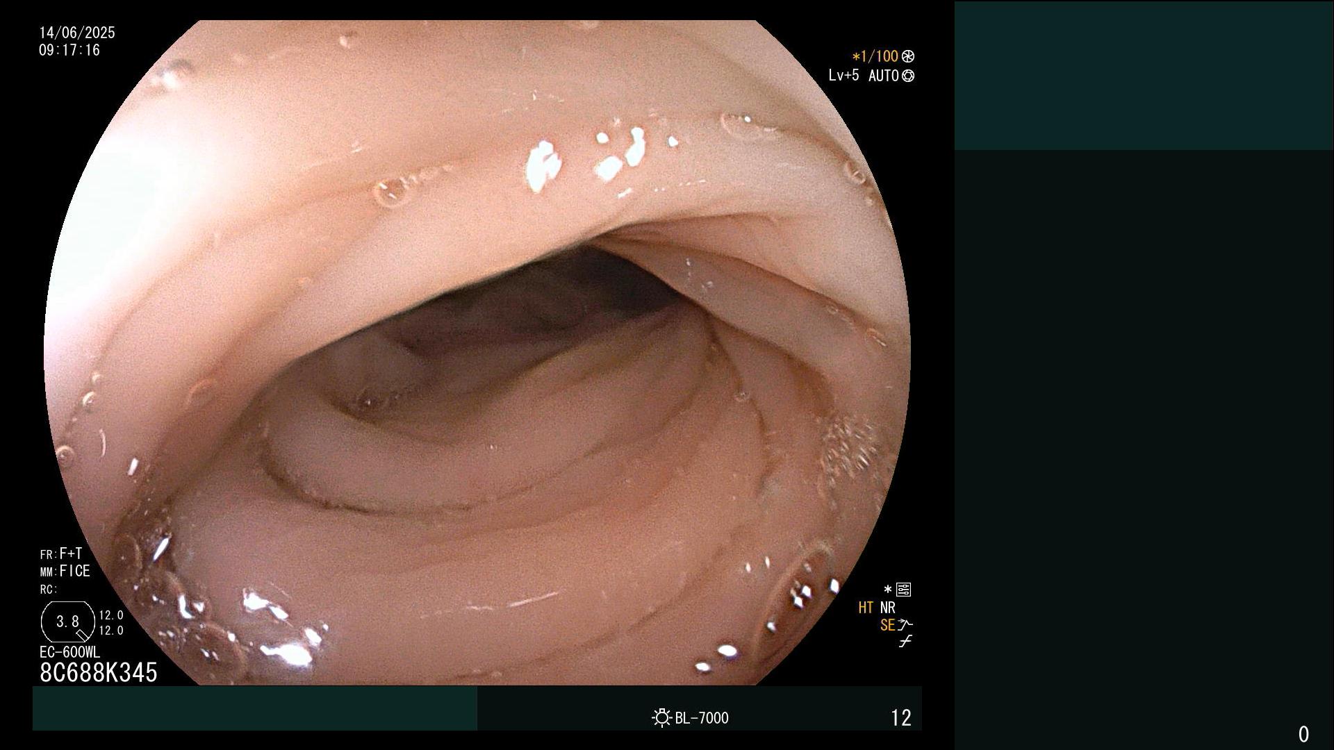
Task: Click the date text 14/06/2025
Action: (x=77, y=33)
